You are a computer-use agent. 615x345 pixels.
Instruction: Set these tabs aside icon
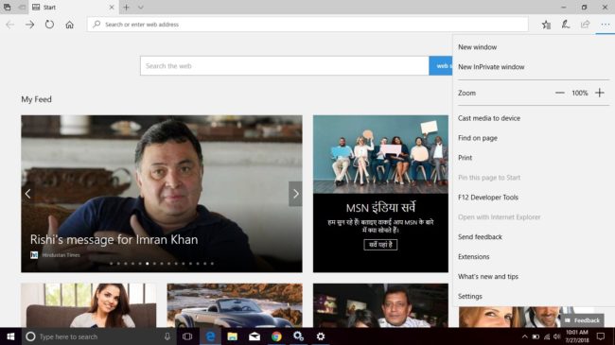pyautogui.click(x=22, y=7)
